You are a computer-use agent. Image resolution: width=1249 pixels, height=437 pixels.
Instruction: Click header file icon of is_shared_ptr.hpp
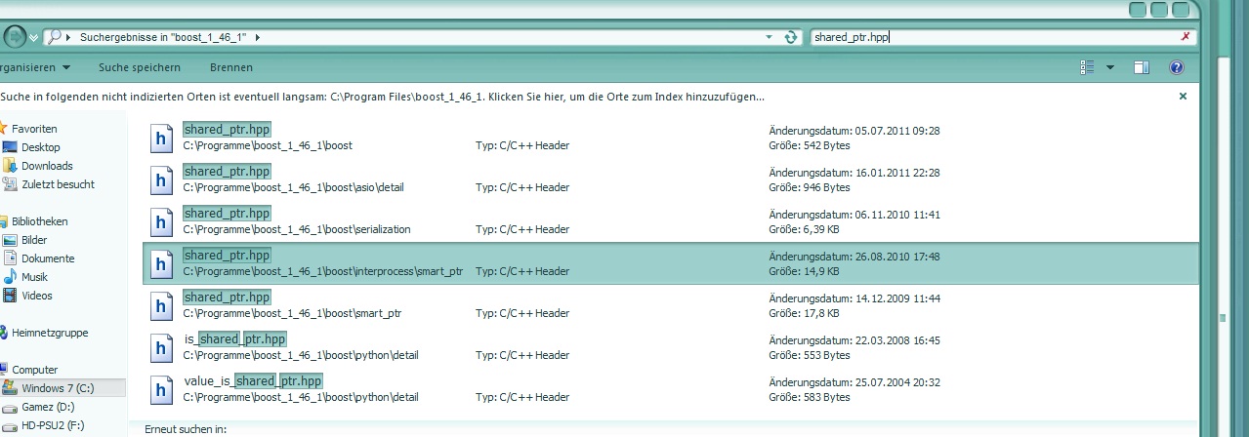[x=161, y=347]
